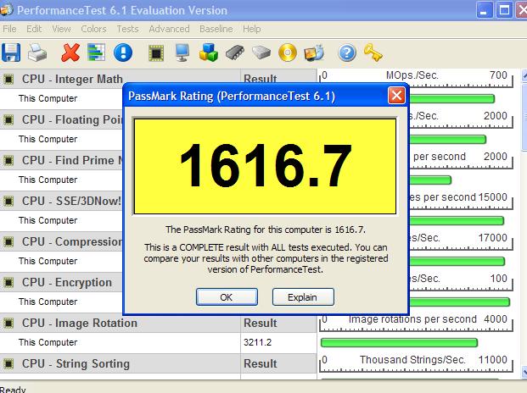527x393 pixels.
Task: Run the monitor 2D graphics test icon
Action: 182,53
